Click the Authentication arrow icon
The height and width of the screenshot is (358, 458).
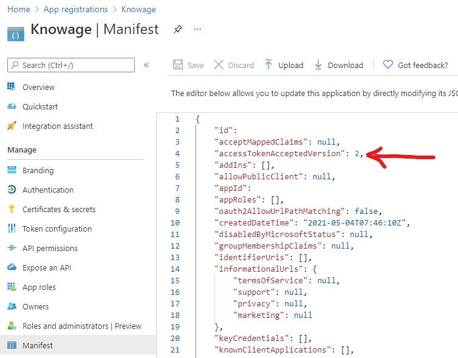coord(12,190)
